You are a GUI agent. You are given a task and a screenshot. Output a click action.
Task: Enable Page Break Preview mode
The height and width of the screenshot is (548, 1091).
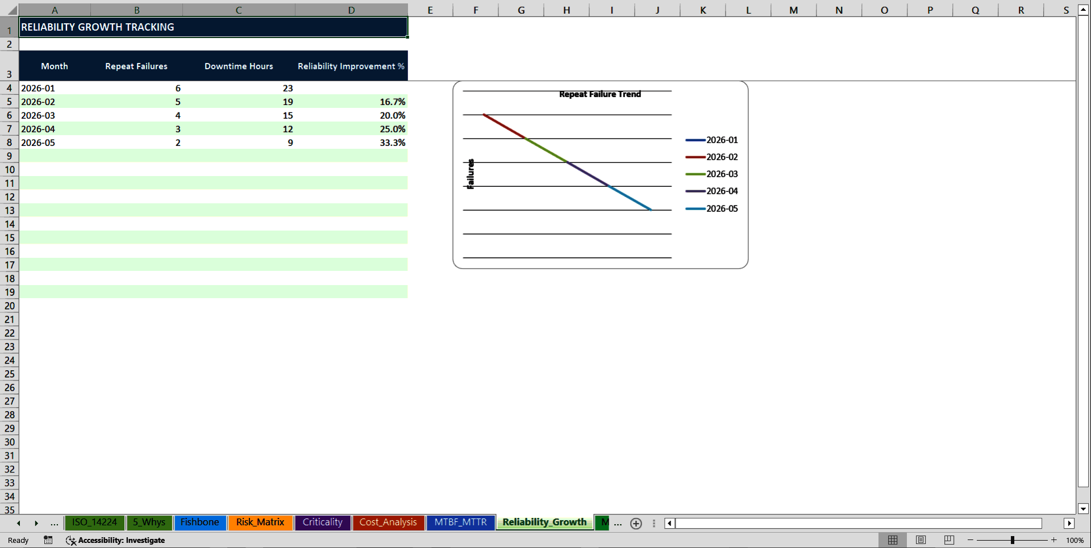coord(948,540)
